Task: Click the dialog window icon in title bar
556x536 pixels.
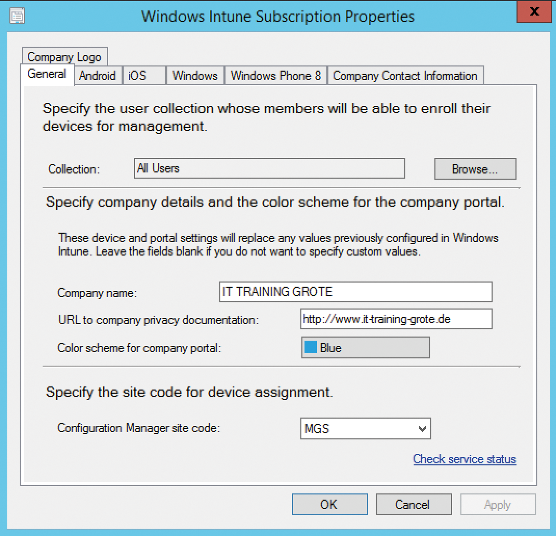Action: pyautogui.click(x=17, y=16)
